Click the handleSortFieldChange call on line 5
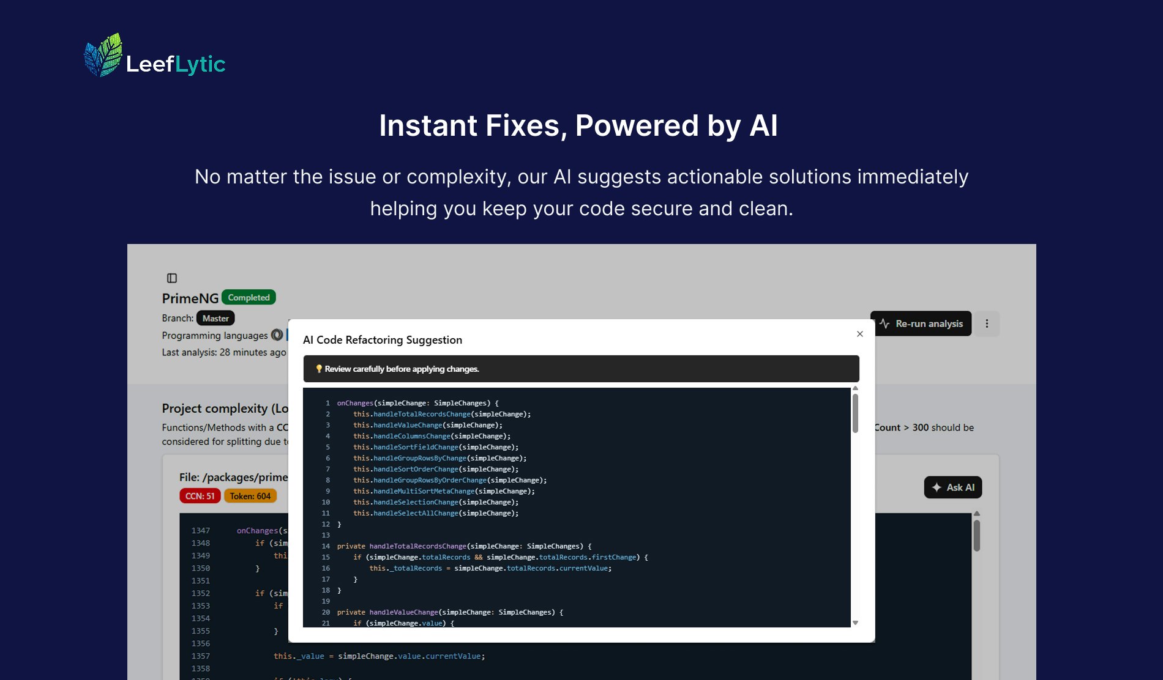 [436, 447]
